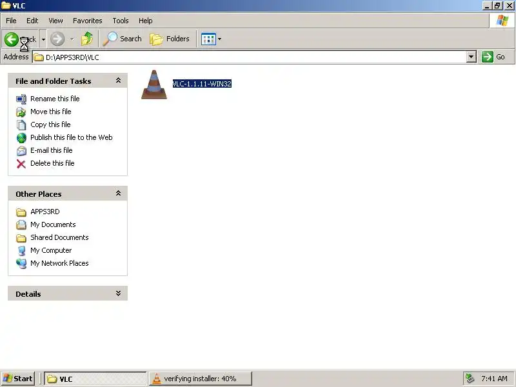
Task: Click the 7:41 AM clock
Action: point(494,379)
